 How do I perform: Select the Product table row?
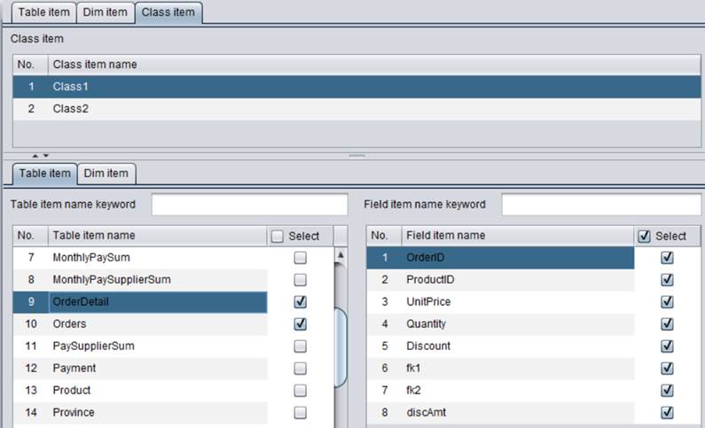point(71,391)
